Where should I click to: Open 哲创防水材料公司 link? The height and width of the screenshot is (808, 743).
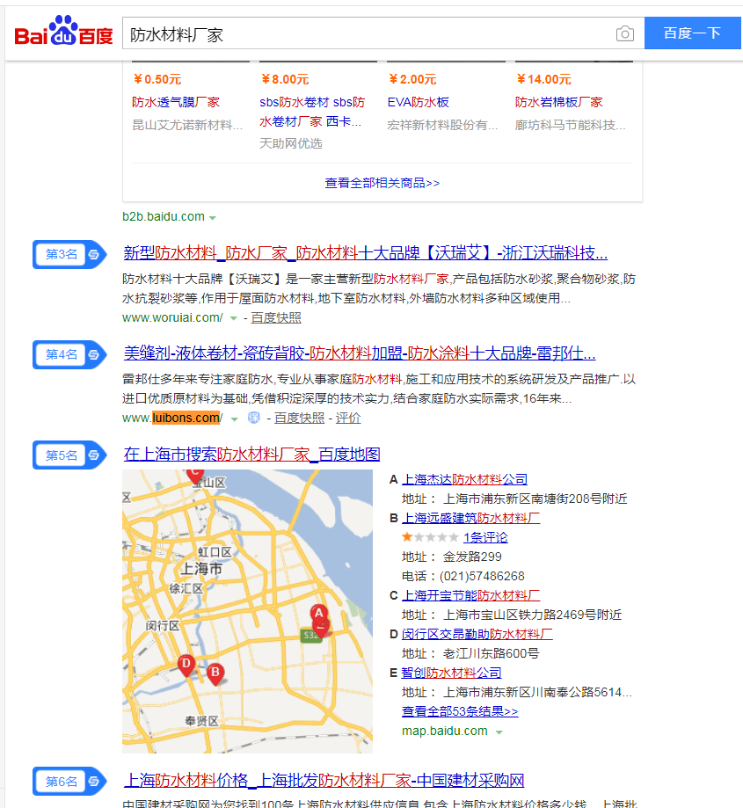[451, 673]
